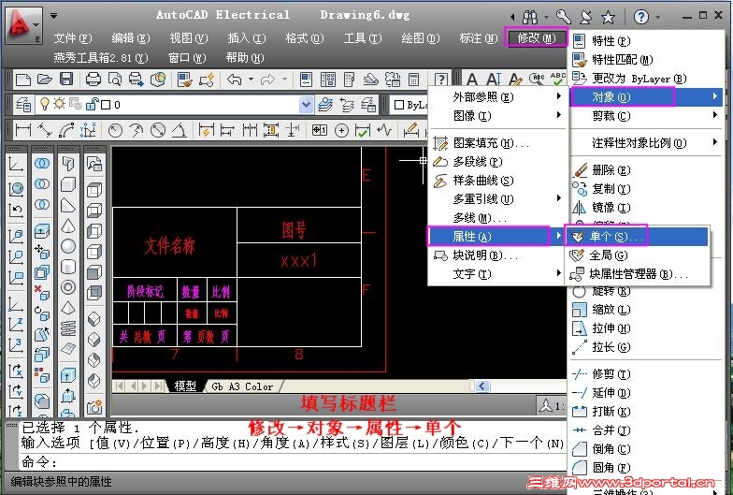Click the Multiline Text 'A' icon
Viewport: 733px width, 495px height.
click(472, 80)
